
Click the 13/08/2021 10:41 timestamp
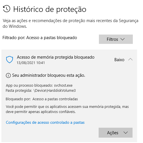(x=31, y=63)
